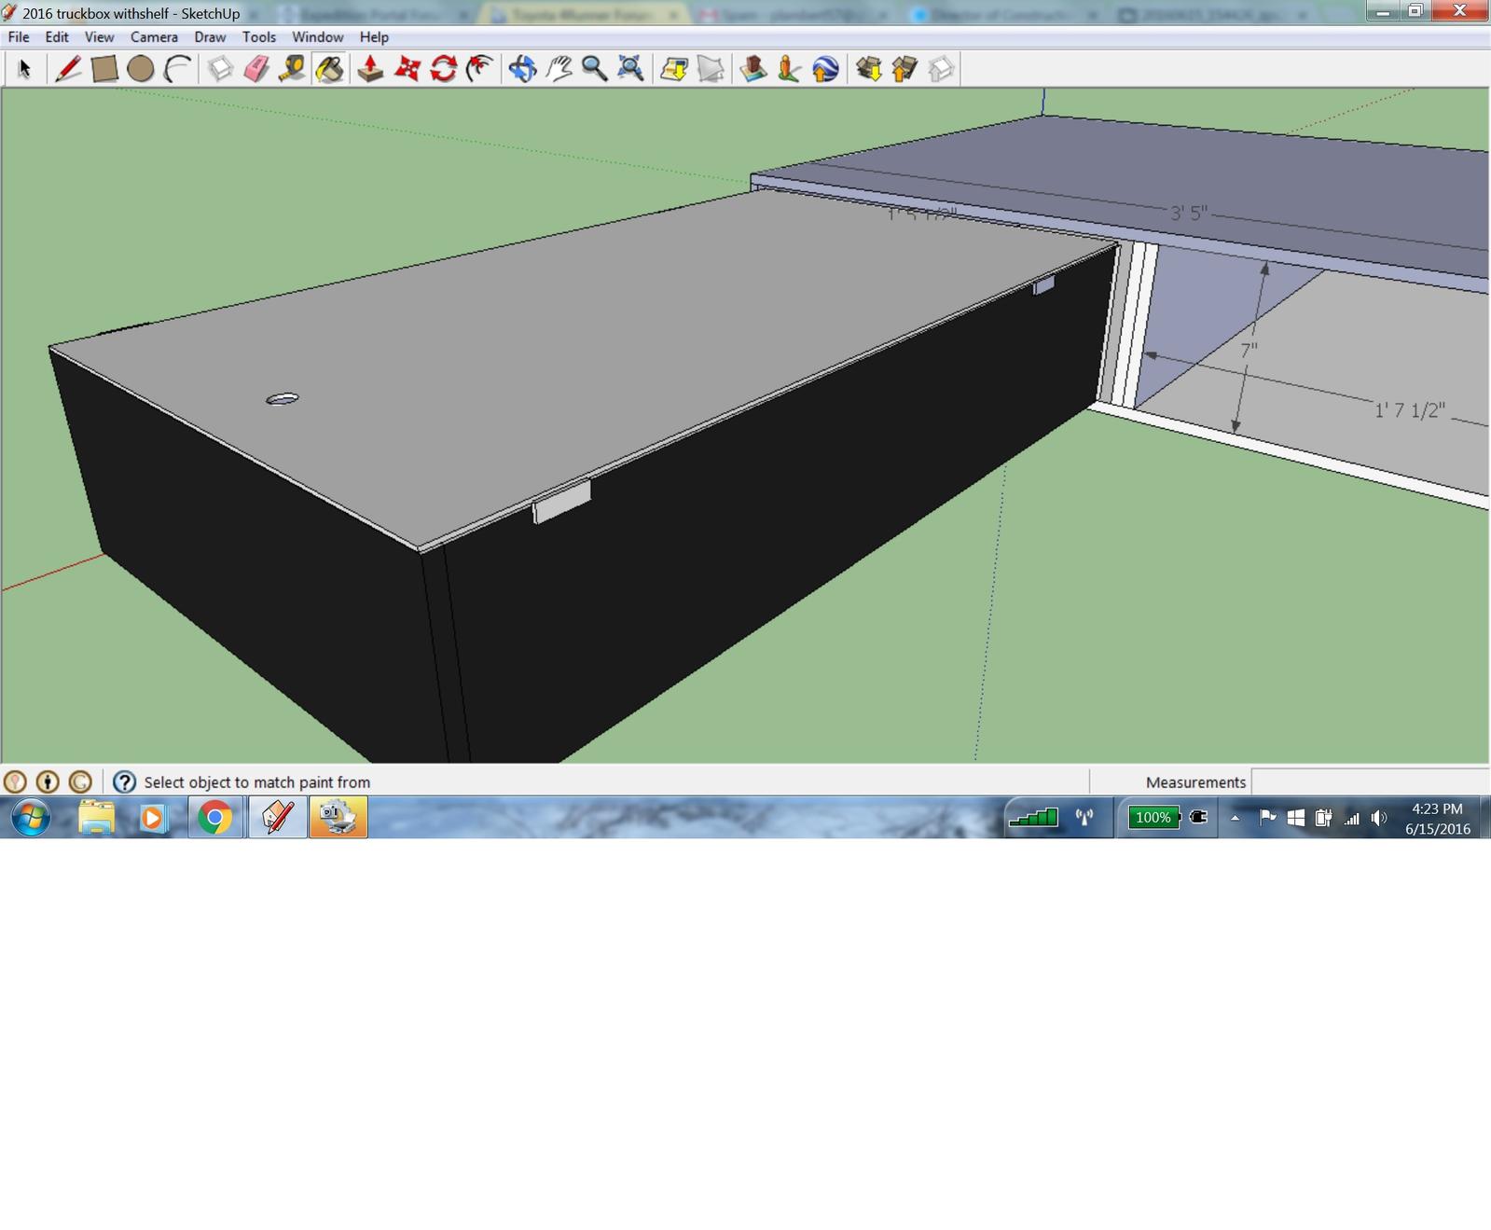The width and height of the screenshot is (1491, 1230).
Task: Select the Pan hand tool
Action: point(559,69)
